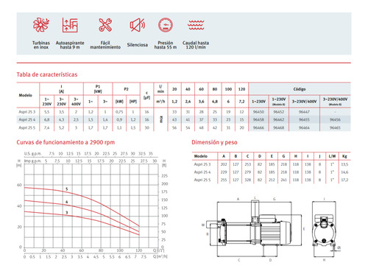Select the Silenciosa muted speaker icon
This screenshot has height=274, width=368.
[138, 25]
